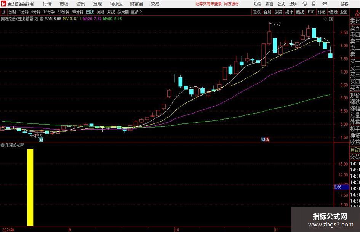This screenshot has width=360, height=232.
Task: Click the MA10: 8.11 indicator label
Action: (72, 19)
